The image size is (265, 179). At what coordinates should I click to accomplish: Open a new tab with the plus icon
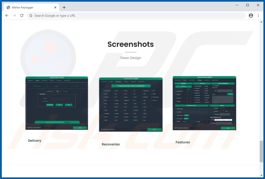[x=64, y=7]
